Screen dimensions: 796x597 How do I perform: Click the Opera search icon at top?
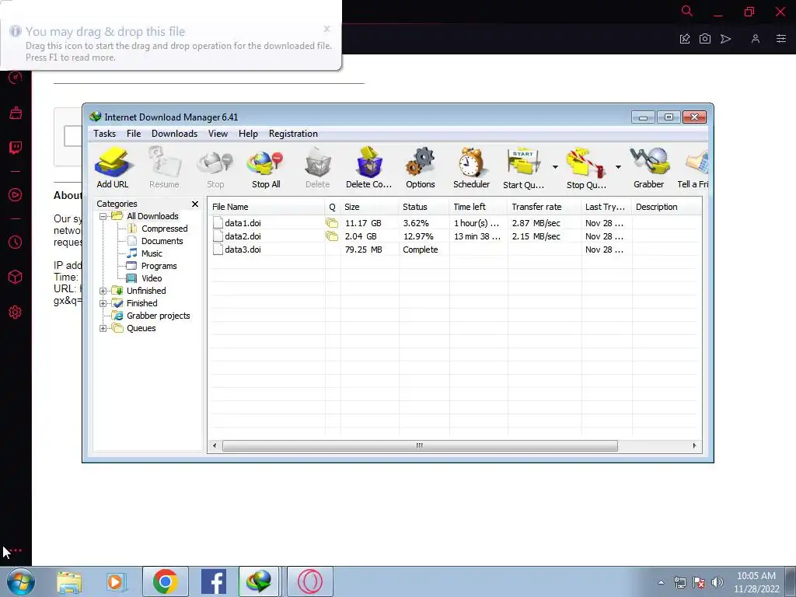coord(687,11)
